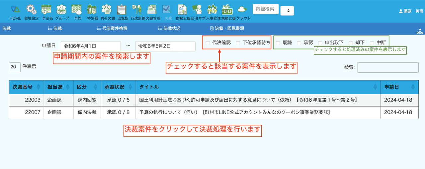The image size is (425, 169).
Task: Click user name 藤原 美南
Action: (411, 11)
